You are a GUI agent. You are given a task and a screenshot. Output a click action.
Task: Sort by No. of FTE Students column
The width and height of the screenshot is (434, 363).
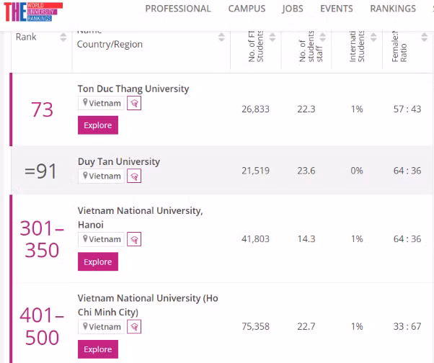click(272, 38)
